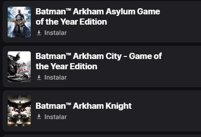Open Batman Arkham City cover art thumbnail
The width and height of the screenshot is (201, 137).
[x=19, y=67]
